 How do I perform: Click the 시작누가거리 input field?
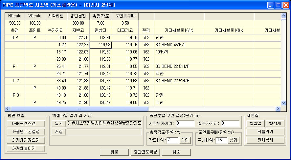185,124
